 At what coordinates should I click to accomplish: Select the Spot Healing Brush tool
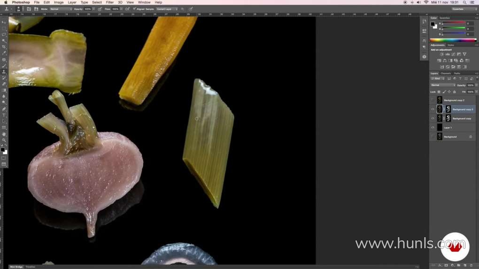[4, 60]
